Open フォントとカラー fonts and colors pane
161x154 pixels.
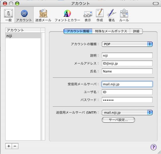tap(67, 15)
